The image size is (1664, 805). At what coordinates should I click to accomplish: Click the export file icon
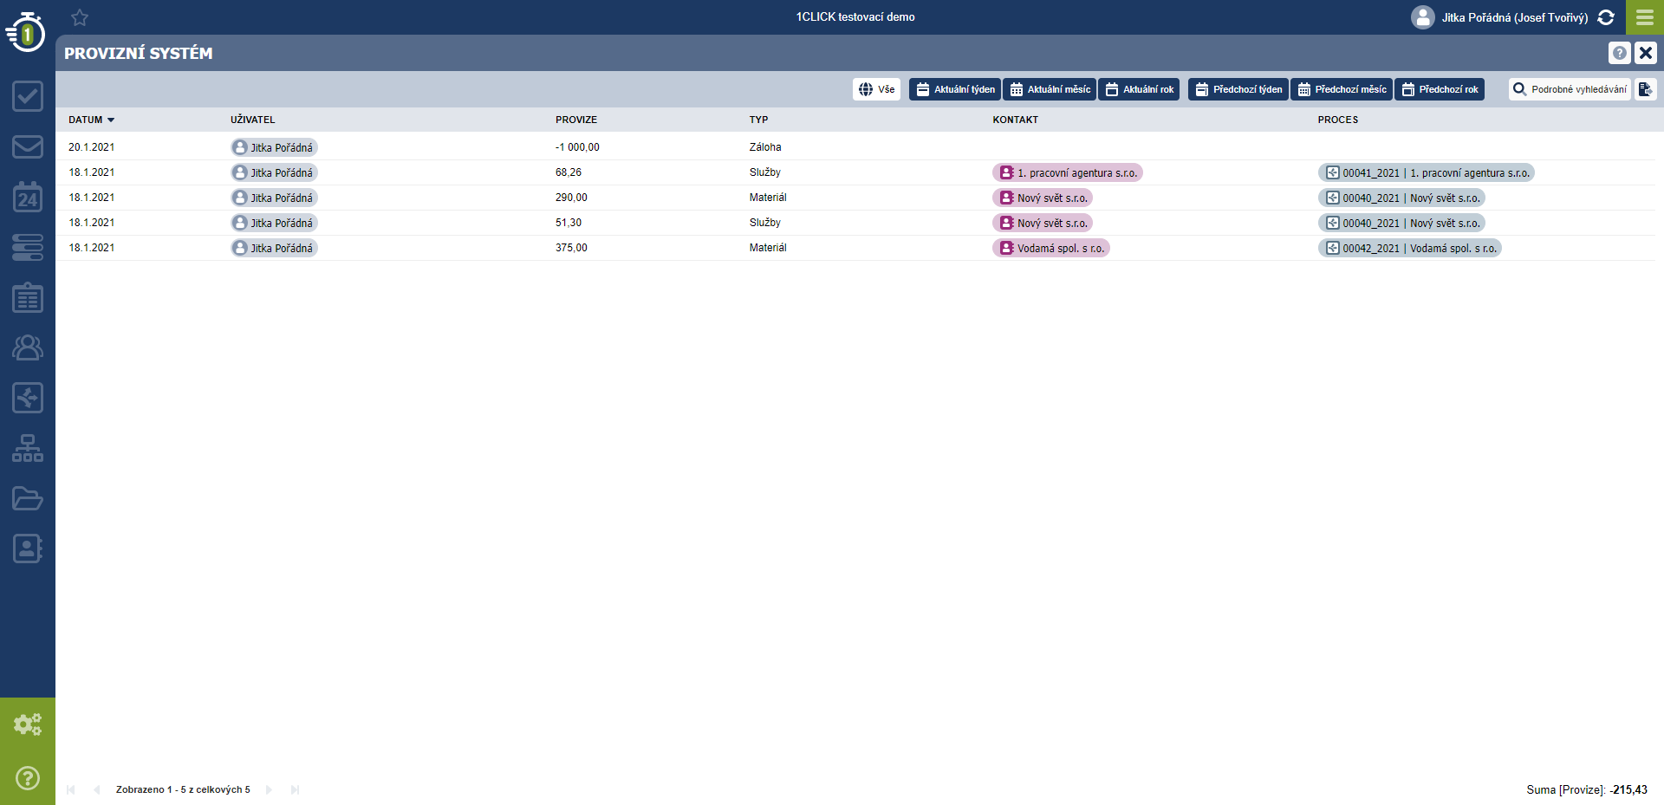[1646, 89]
